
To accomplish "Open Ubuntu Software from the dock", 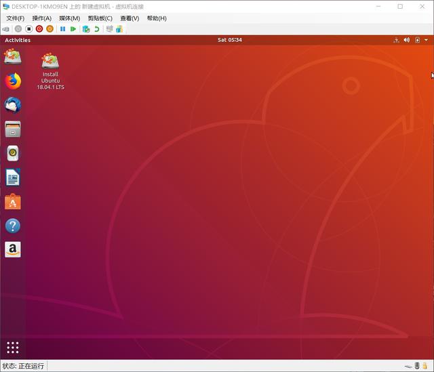I will (13, 202).
